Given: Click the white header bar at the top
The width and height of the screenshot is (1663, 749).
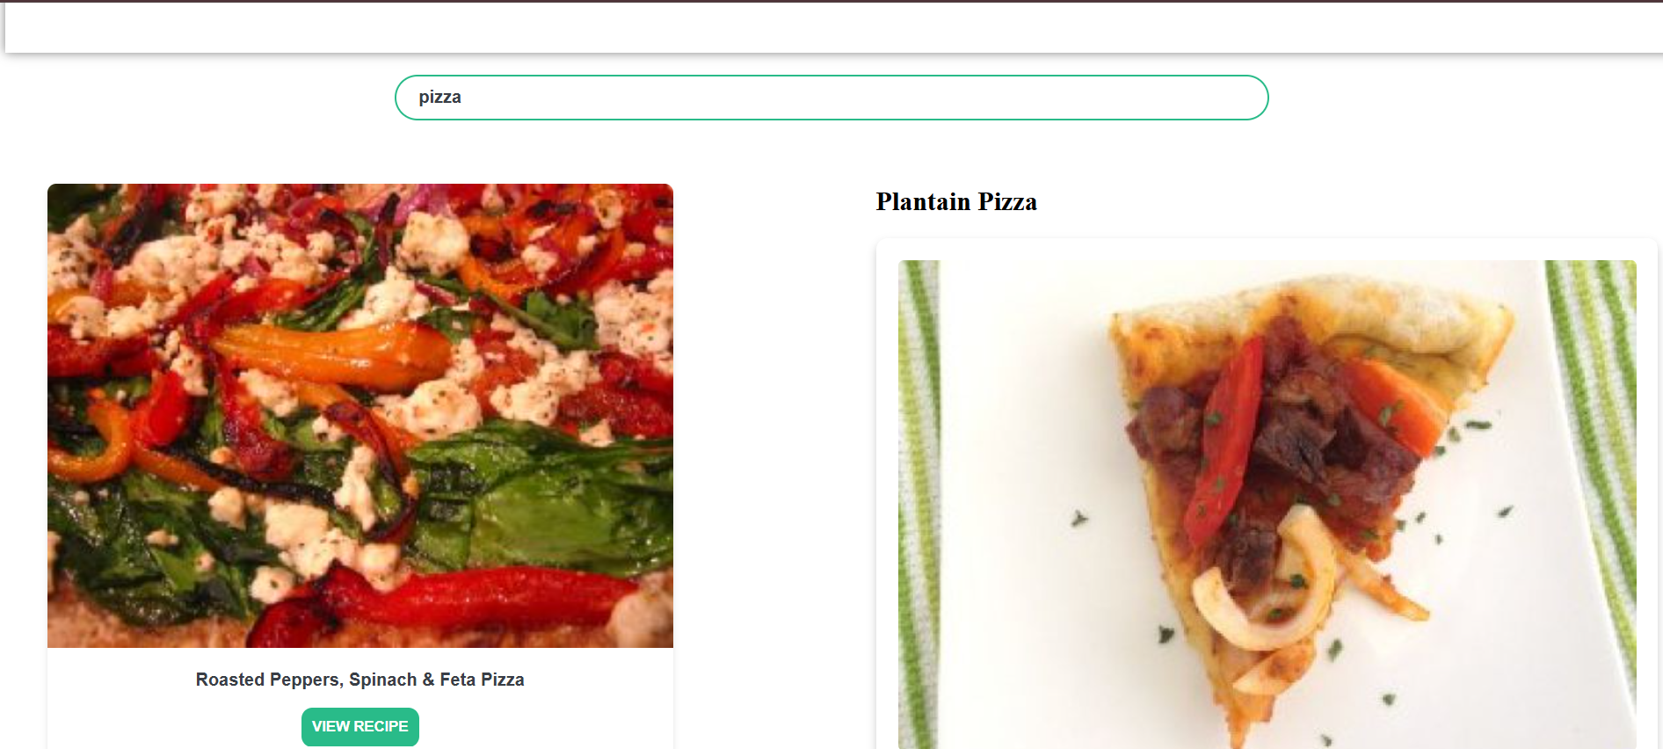Looking at the screenshot, I should tap(833, 27).
